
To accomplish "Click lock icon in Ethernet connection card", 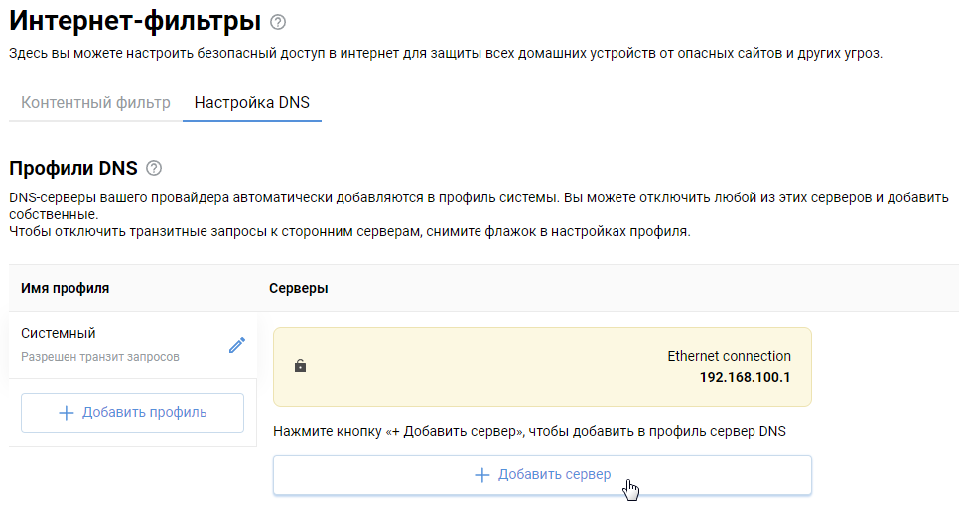I will (x=300, y=366).
